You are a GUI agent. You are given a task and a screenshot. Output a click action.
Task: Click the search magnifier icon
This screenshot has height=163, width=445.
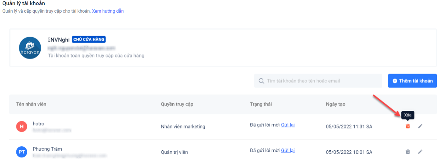pyautogui.click(x=261, y=81)
